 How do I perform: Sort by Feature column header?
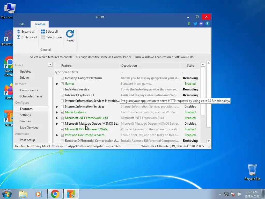pyautogui.click(x=87, y=66)
